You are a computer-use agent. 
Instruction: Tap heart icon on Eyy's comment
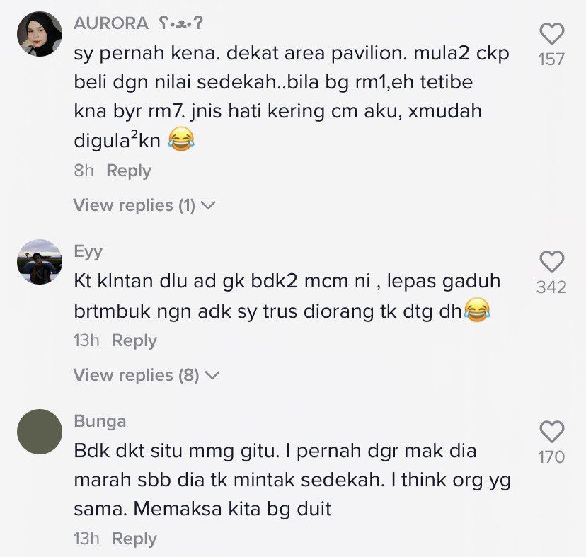click(x=551, y=261)
